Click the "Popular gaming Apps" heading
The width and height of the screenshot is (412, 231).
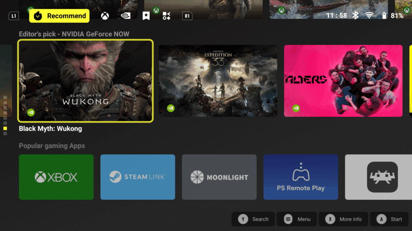click(x=52, y=146)
